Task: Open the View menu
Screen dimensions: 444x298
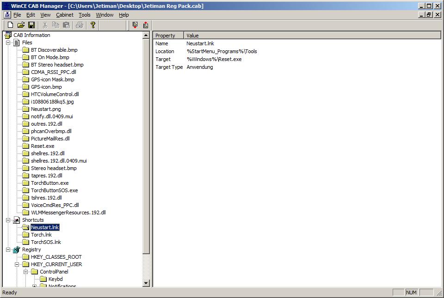Action: click(x=45, y=15)
